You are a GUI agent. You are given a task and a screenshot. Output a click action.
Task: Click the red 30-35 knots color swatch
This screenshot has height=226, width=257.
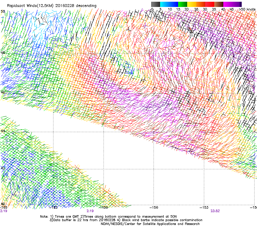tap(210, 4)
